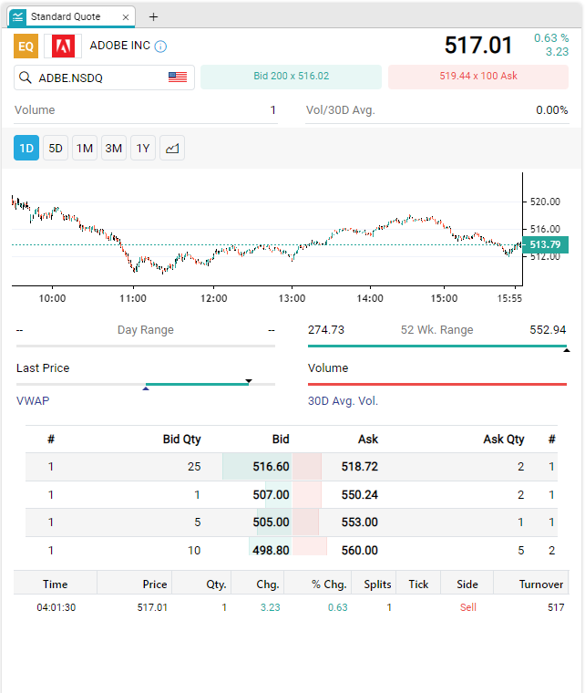
Task: Close the Standard Quote tab
Action: click(126, 17)
